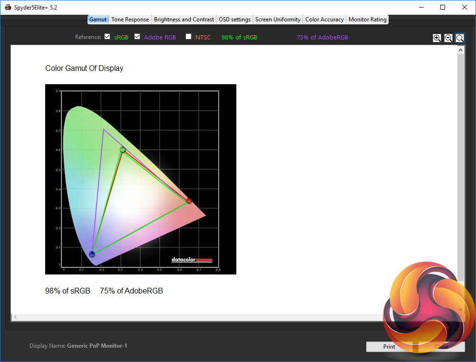The image size is (476, 362).
Task: Reset zoom with the plain magnifier icon
Action: pos(460,38)
